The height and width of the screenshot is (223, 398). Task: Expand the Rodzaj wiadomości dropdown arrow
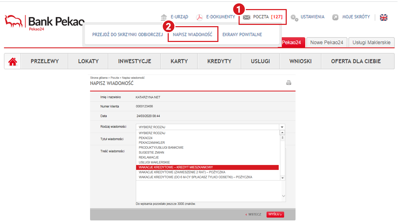pos(282,127)
